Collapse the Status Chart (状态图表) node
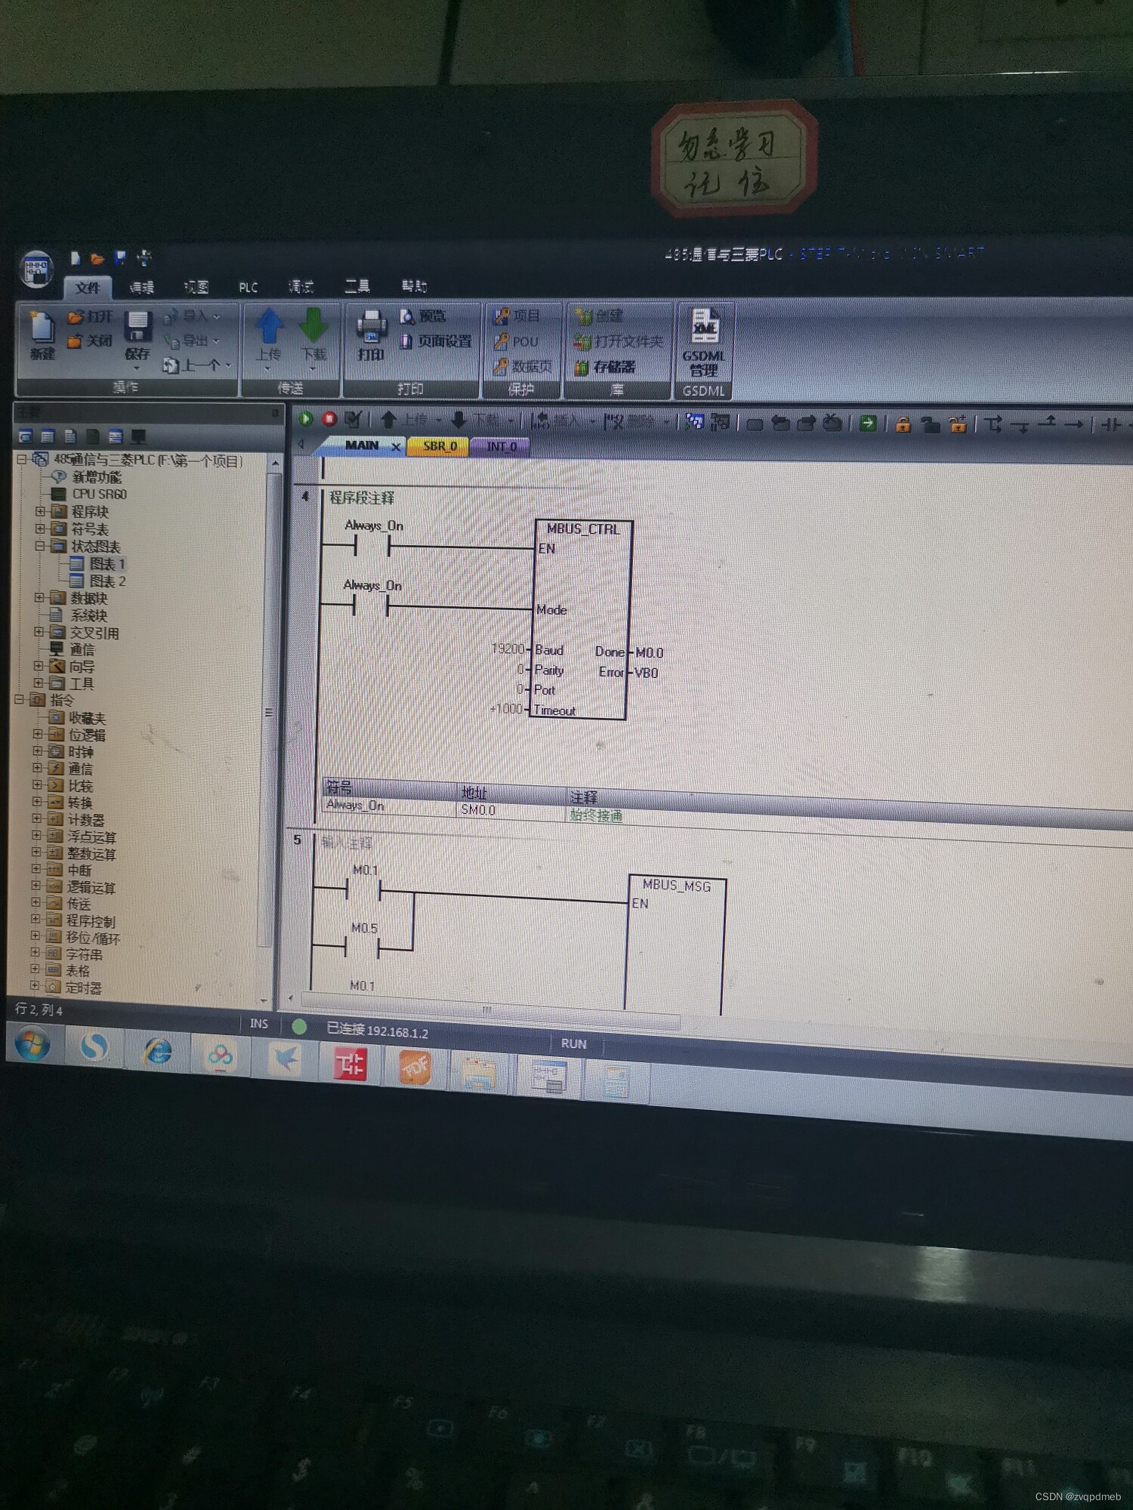The width and height of the screenshot is (1133, 1510). (x=40, y=546)
